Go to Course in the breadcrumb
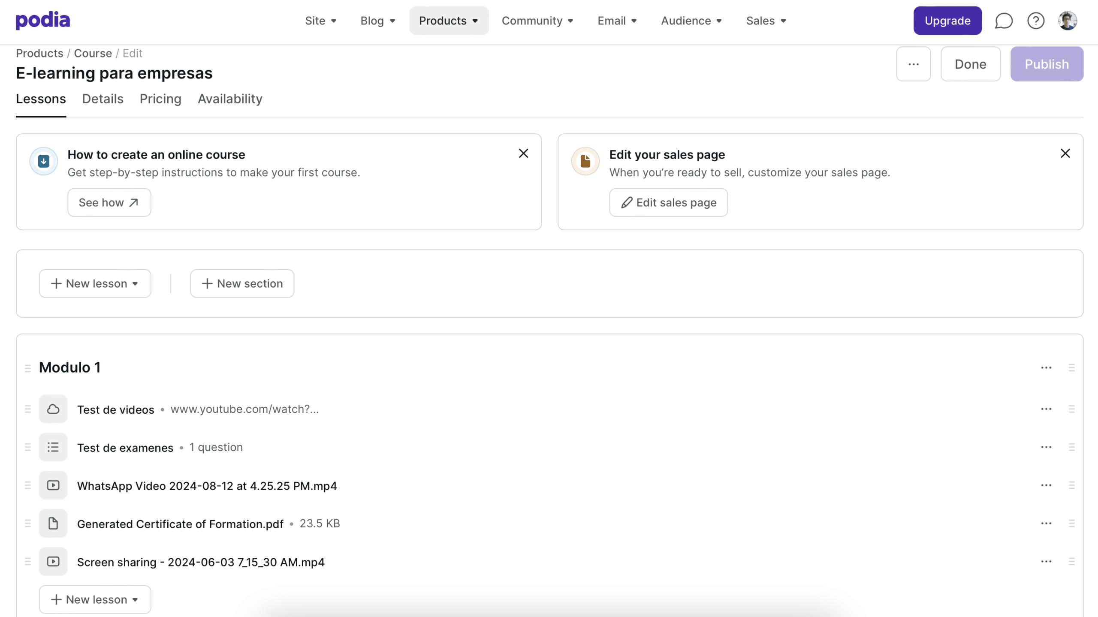This screenshot has width=1098, height=617. 93,53
